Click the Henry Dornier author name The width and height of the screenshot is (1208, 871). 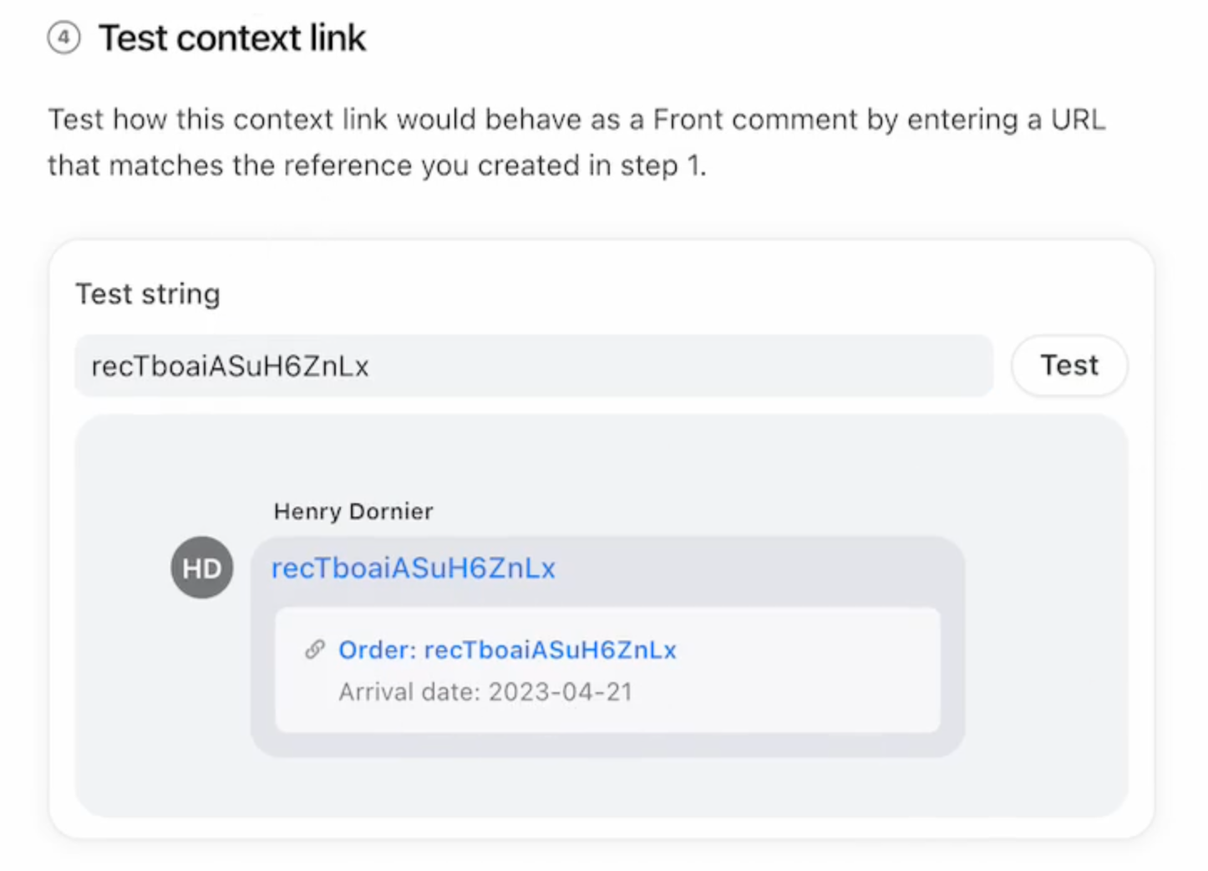click(353, 511)
